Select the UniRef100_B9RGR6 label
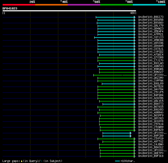 point(151,69)
